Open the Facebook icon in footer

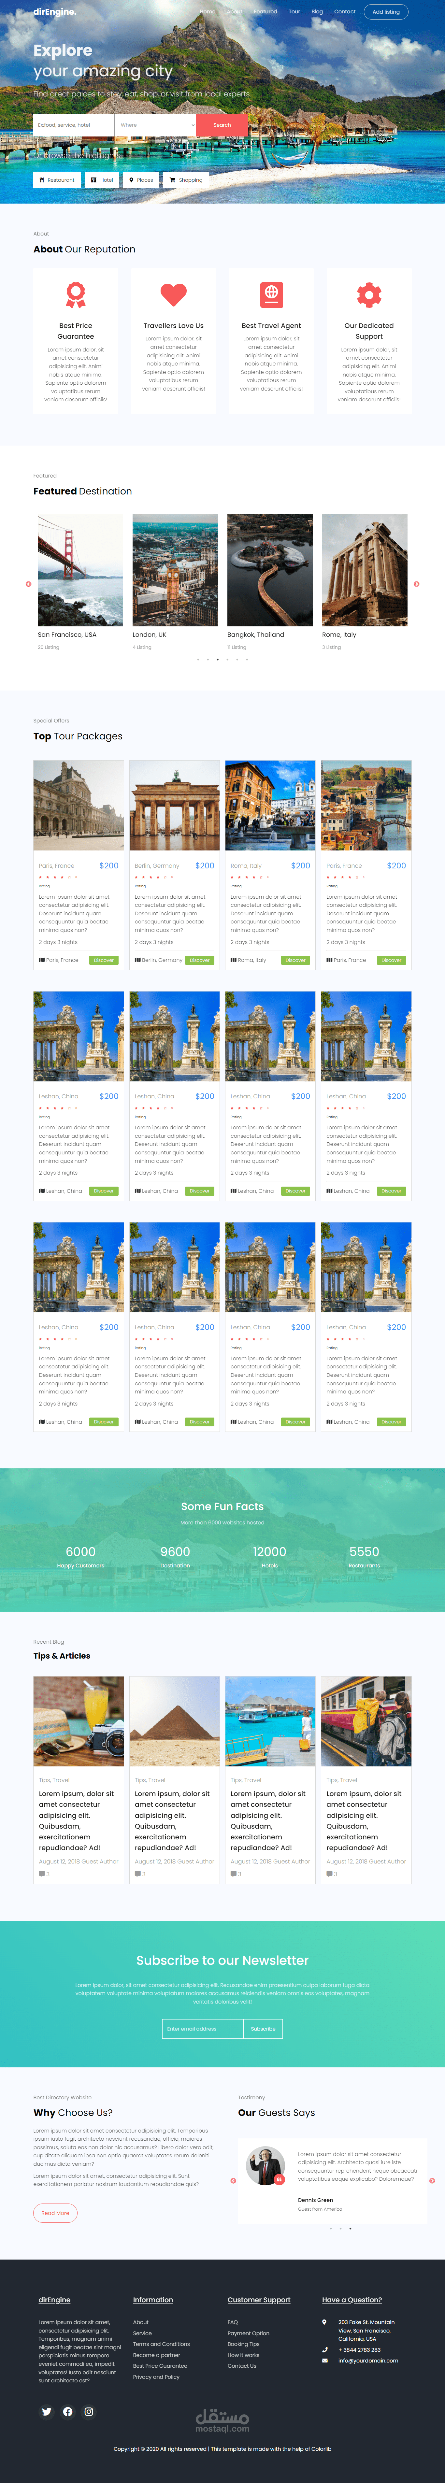click(67, 2412)
